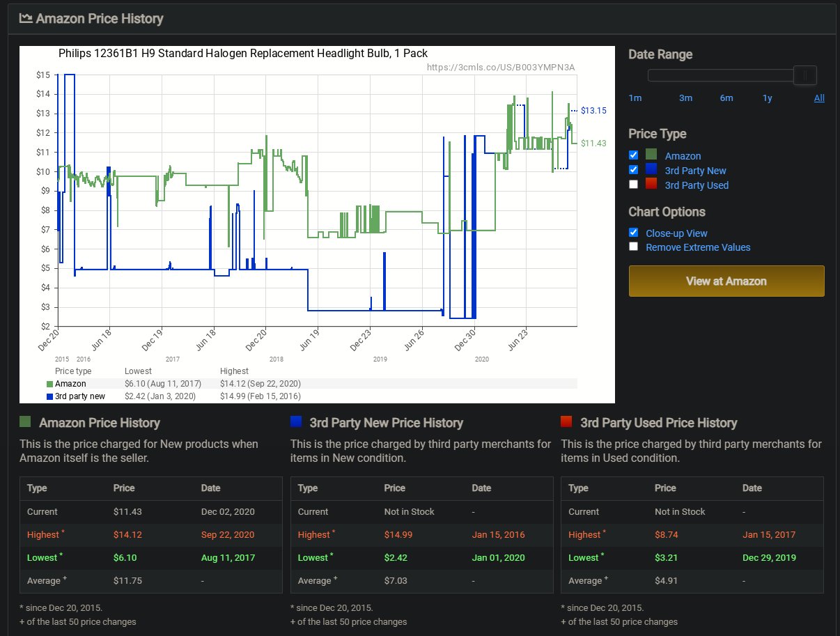Screen dimensions: 840x636
Task: Click the green square beside the Amazon Price History section heading
Action: [26, 421]
